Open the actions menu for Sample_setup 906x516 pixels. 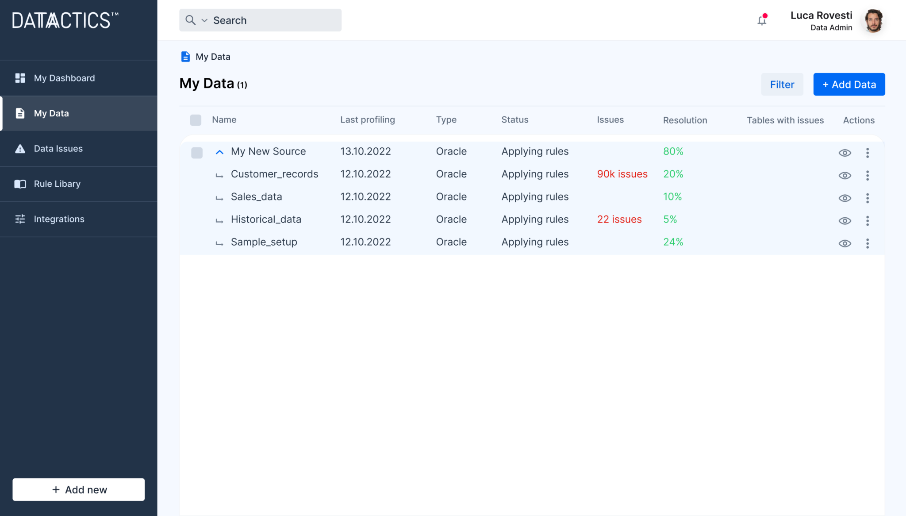[x=867, y=243]
